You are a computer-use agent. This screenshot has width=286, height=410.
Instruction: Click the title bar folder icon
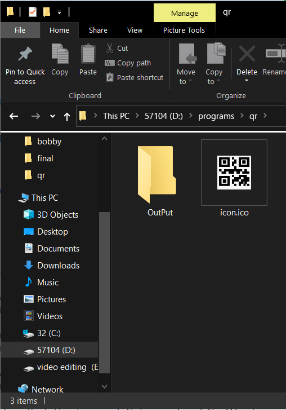pos(10,12)
